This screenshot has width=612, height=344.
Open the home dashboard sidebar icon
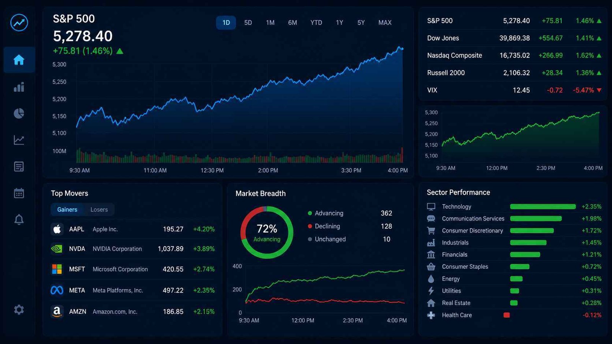pos(19,60)
